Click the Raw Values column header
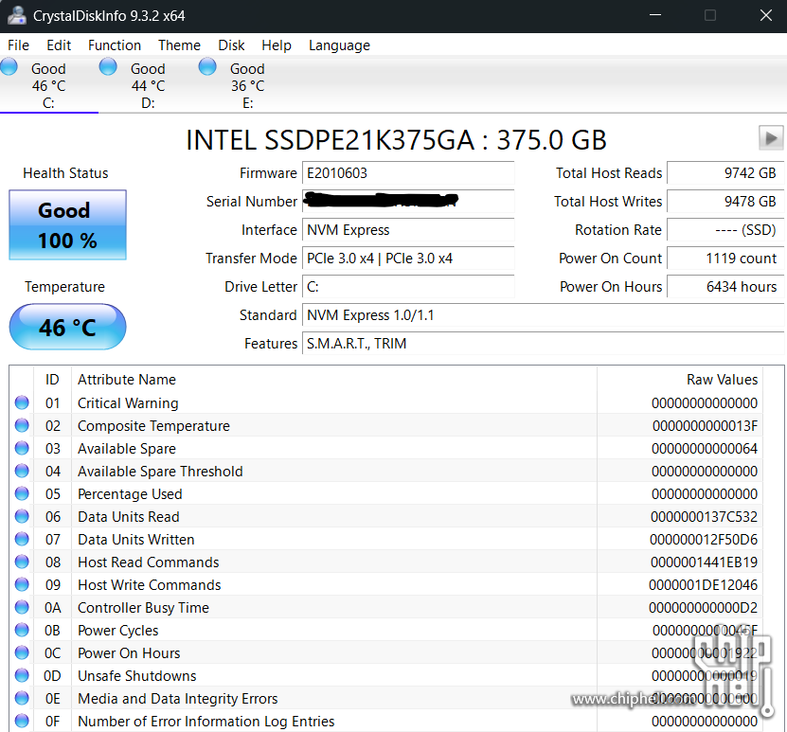Screen dimensions: 787x732 (680, 380)
